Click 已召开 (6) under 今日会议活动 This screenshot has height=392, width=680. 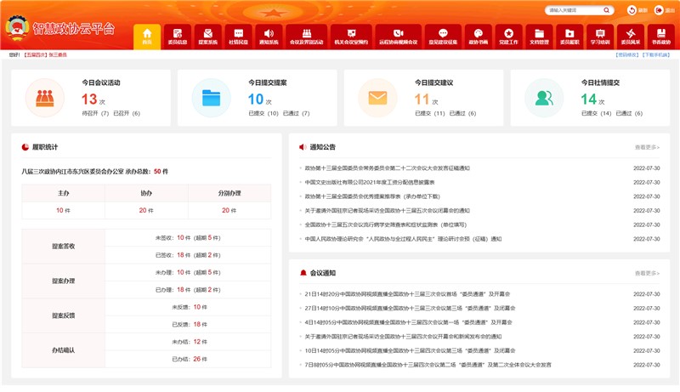click(x=127, y=113)
